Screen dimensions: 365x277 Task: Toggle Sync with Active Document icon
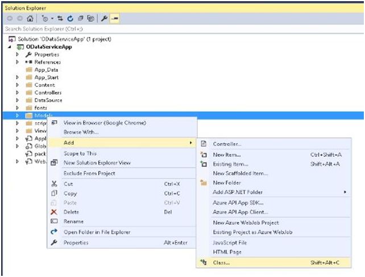60,18
